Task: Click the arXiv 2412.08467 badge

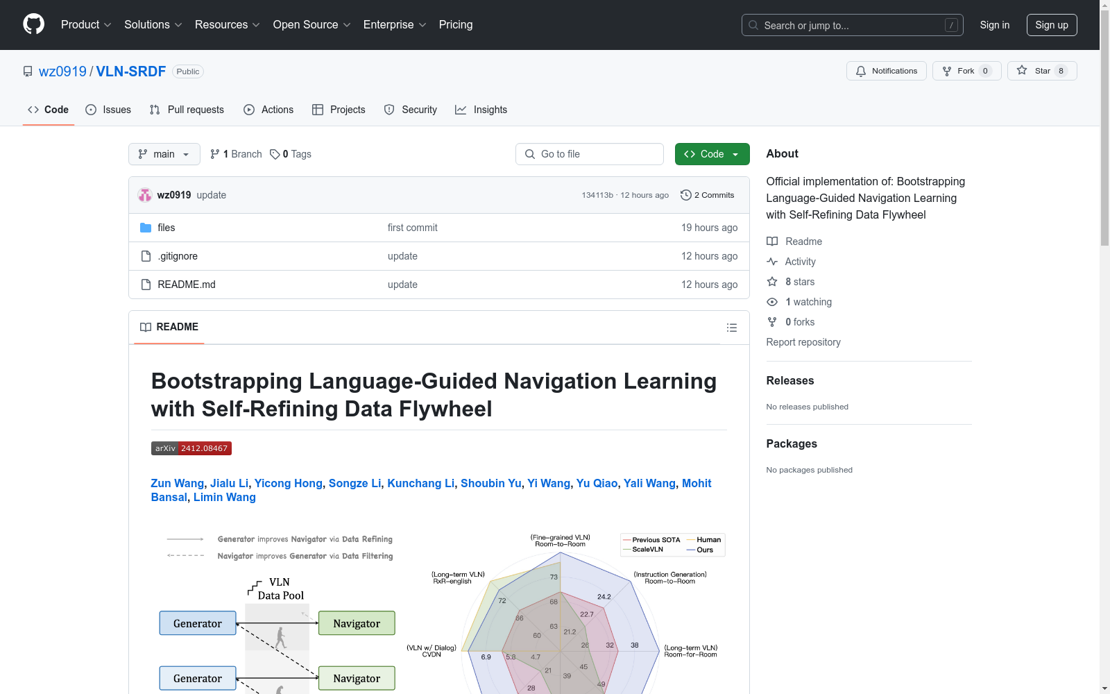Action: pyautogui.click(x=191, y=448)
